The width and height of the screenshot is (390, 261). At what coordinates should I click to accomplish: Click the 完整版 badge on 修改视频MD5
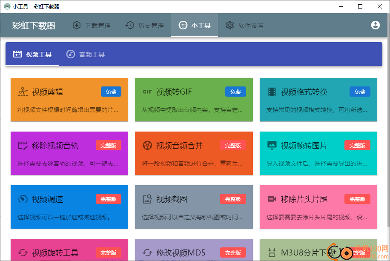(233, 253)
